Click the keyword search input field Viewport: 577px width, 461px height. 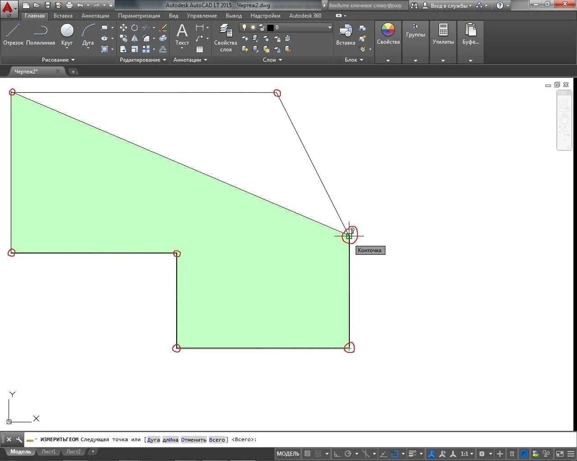pyautogui.click(x=367, y=5)
